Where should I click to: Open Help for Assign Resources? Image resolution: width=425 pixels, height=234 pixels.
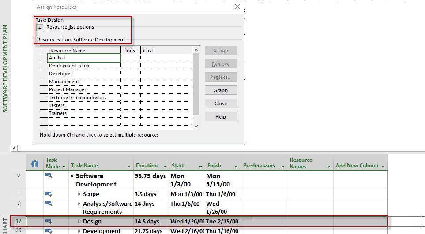(x=221, y=117)
